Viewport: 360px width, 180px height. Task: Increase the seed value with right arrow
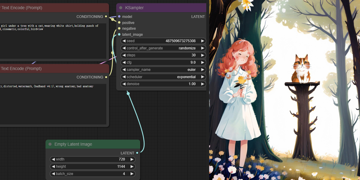coord(202,41)
